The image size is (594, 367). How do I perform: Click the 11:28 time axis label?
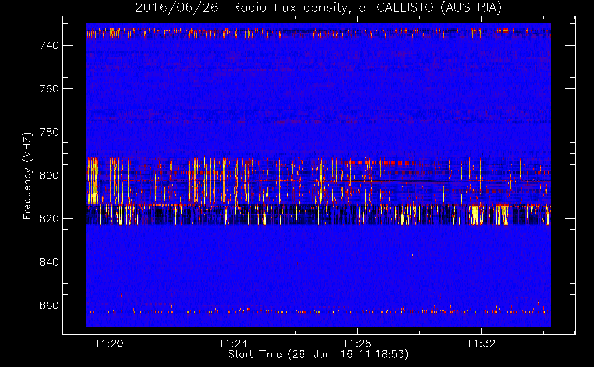click(x=357, y=344)
